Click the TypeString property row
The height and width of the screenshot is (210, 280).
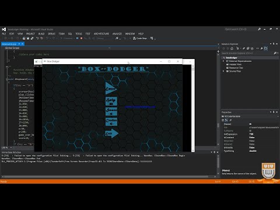tap(251, 151)
